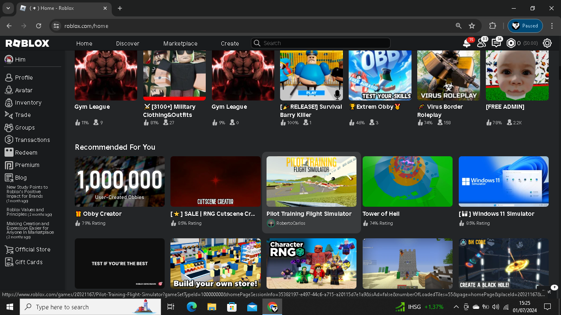This screenshot has height=315, width=561.
Task: Open Windows Task View
Action: (x=171, y=307)
